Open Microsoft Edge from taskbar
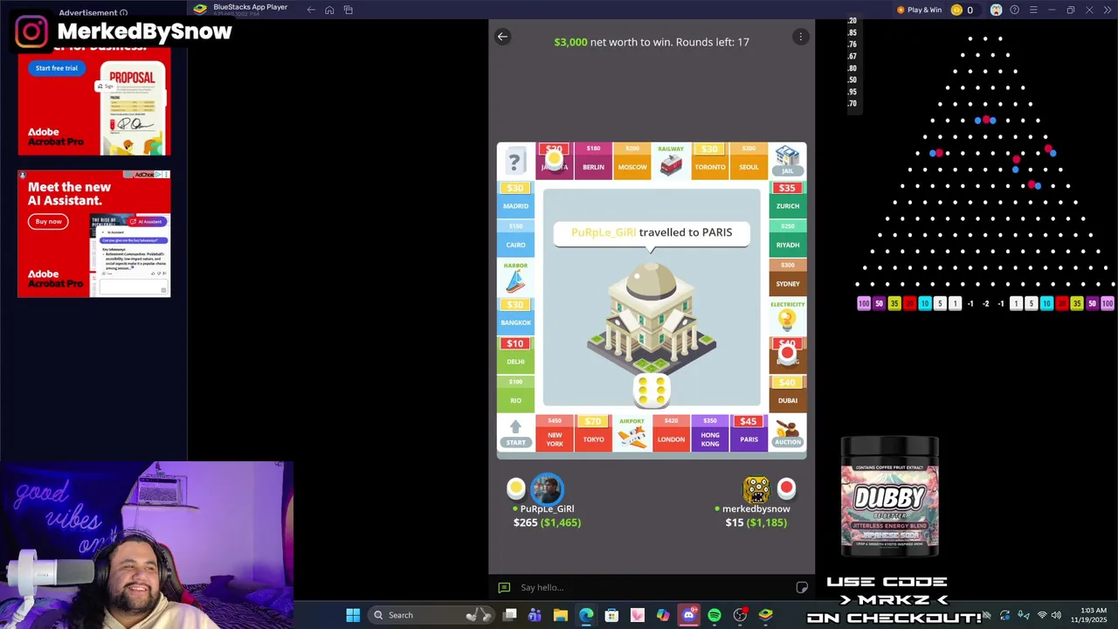This screenshot has width=1118, height=629. tap(586, 615)
